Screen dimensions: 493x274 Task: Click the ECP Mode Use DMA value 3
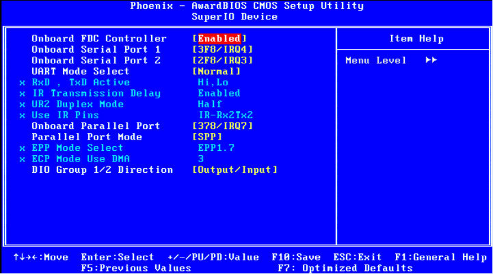tap(201, 159)
